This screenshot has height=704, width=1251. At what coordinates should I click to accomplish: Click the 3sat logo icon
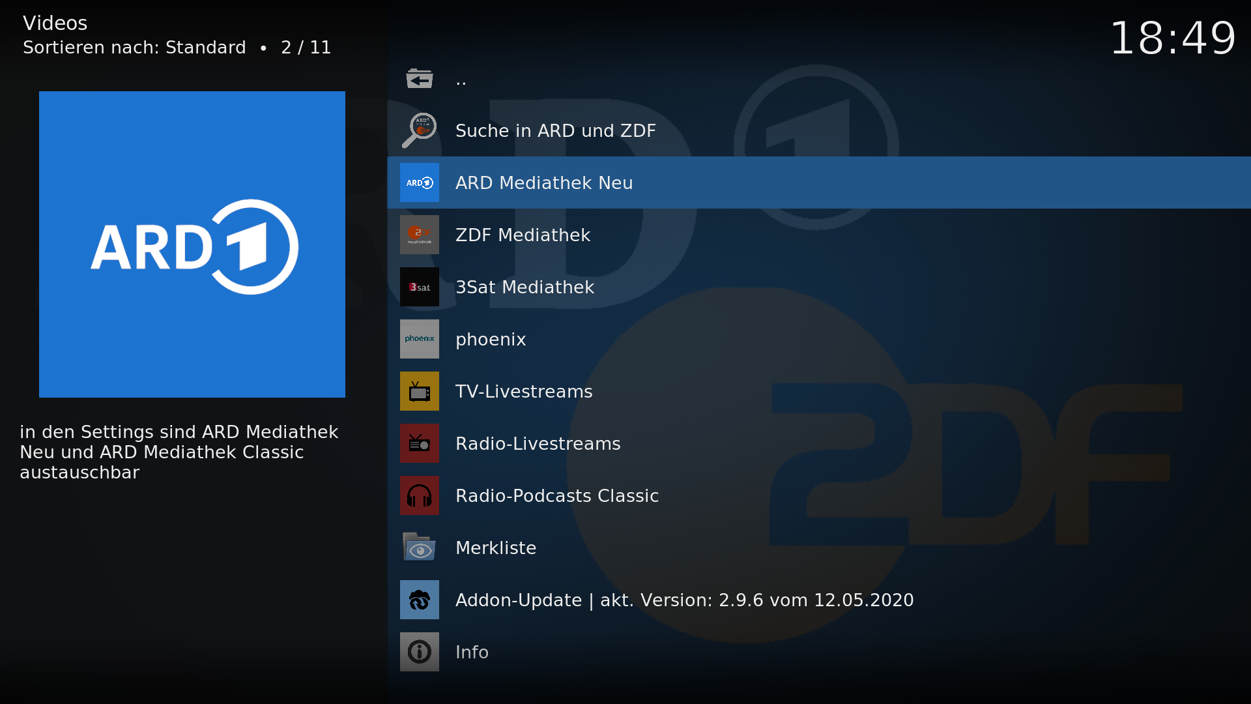click(x=419, y=287)
